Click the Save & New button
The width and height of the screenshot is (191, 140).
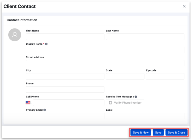point(141,132)
